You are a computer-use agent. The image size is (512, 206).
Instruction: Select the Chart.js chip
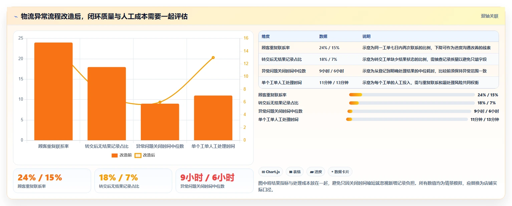point(271,172)
